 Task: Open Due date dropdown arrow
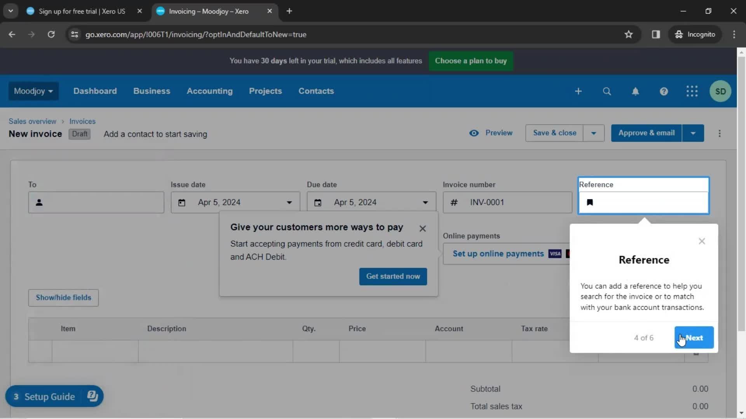pos(425,203)
